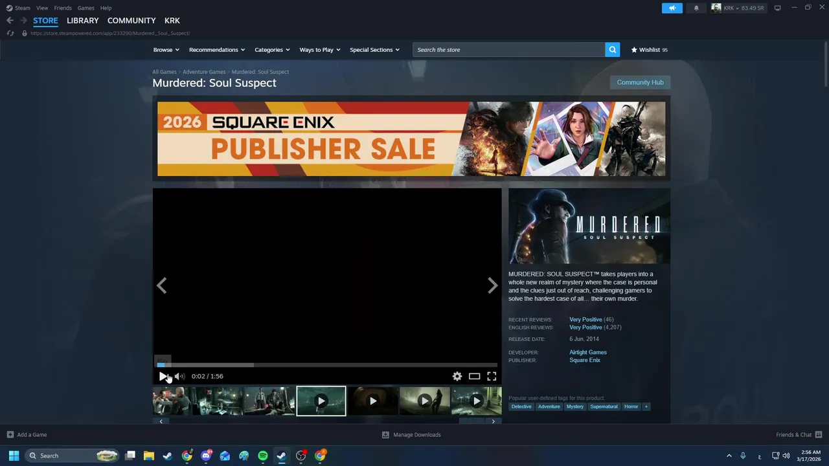Switch to the LIBRARY tab
This screenshot has height=466, width=829.
[83, 21]
